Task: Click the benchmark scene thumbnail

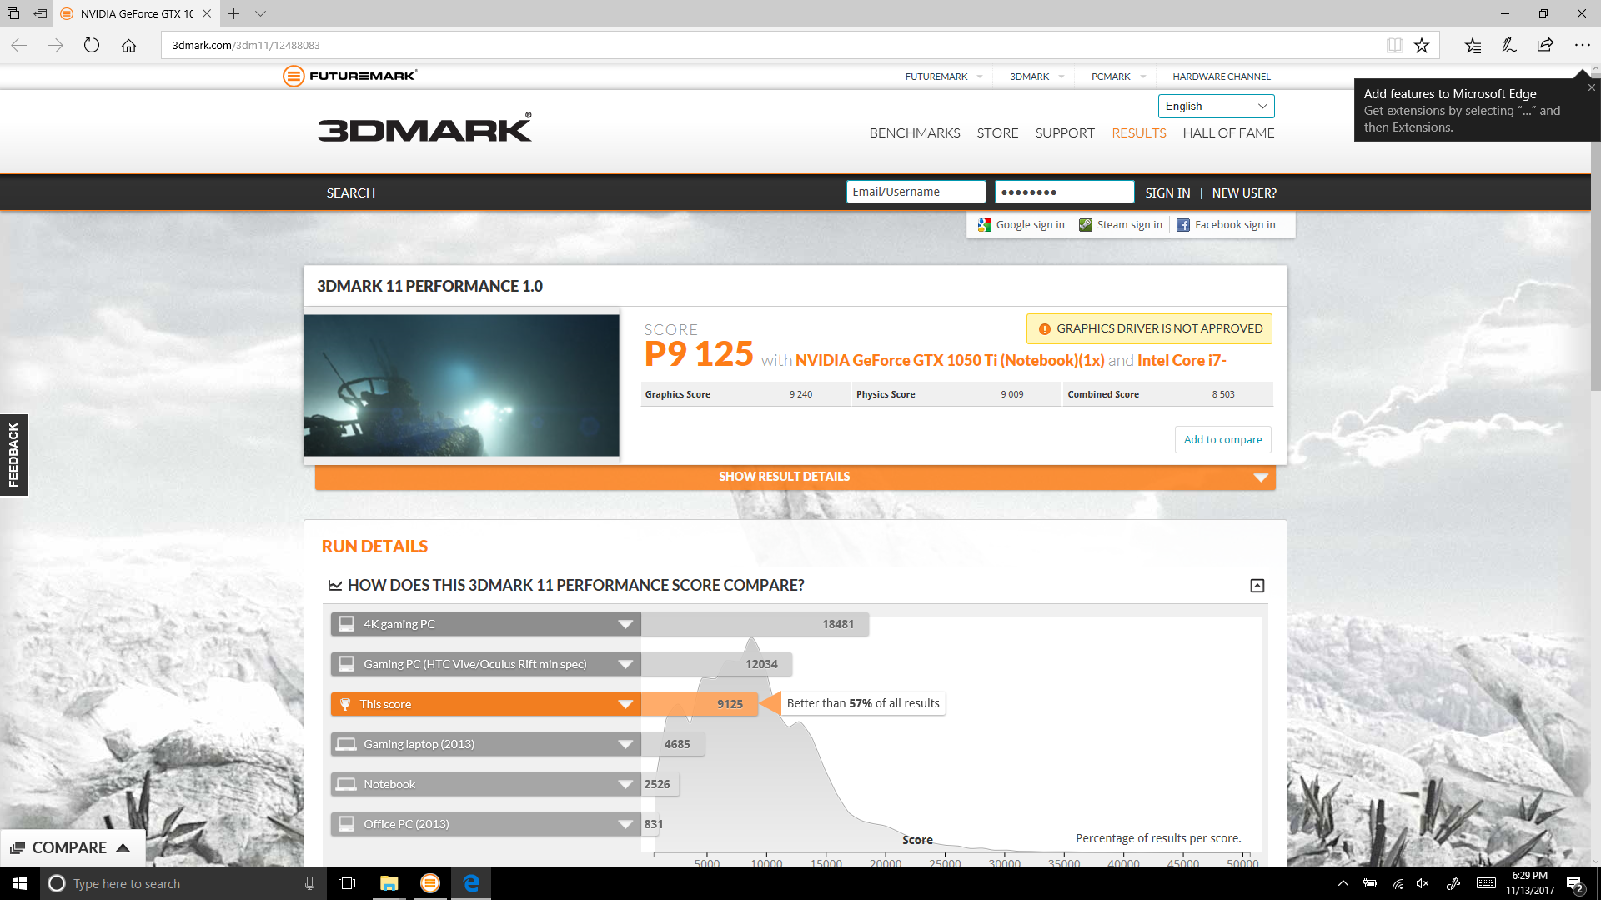Action: coord(461,385)
